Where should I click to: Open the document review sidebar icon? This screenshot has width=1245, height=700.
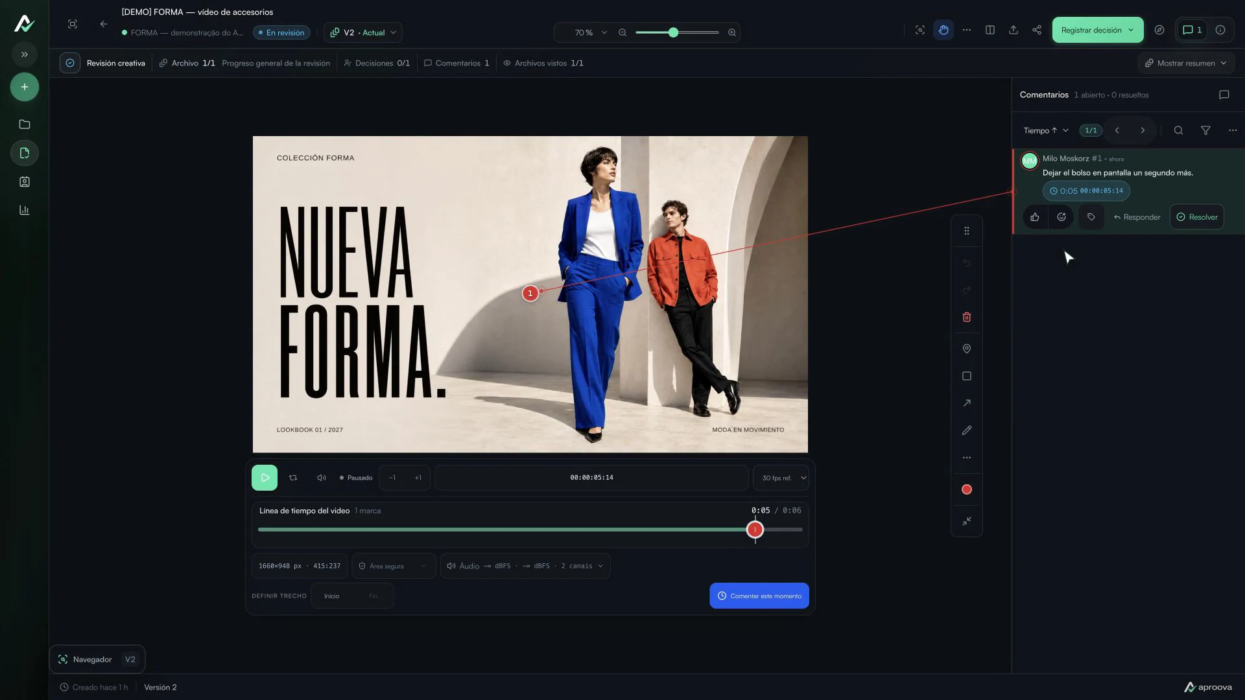(x=25, y=153)
